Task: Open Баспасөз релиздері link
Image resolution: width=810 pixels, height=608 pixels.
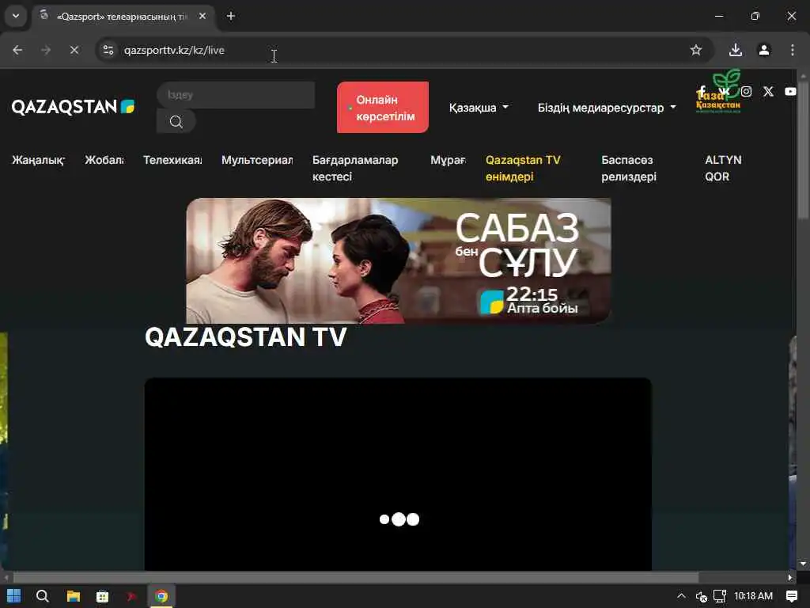Action: (629, 168)
